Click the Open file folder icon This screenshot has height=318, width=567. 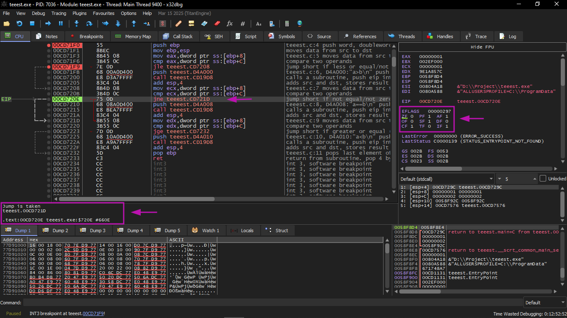coord(7,24)
